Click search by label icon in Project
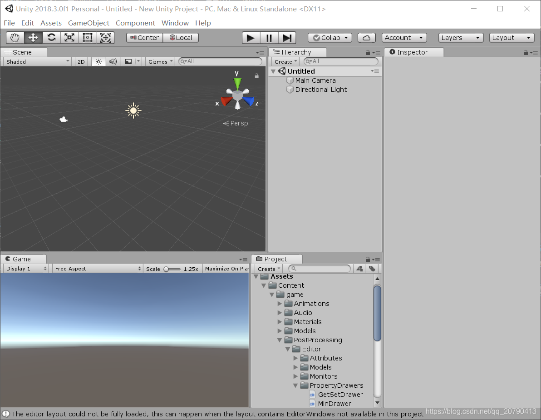This screenshot has height=420, width=541. 372,269
